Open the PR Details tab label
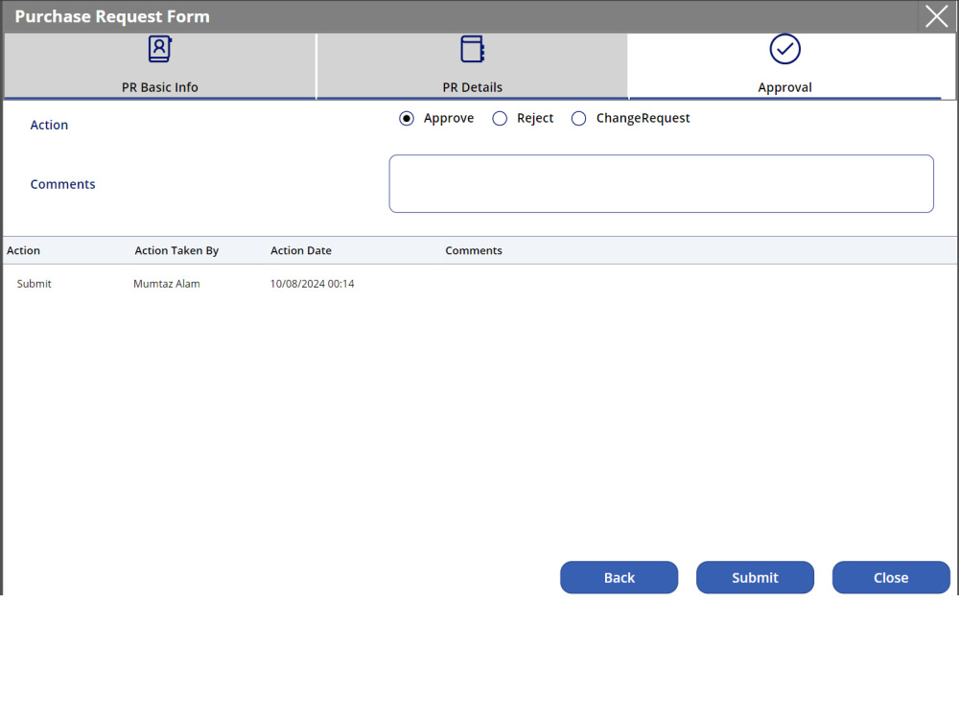 click(x=472, y=87)
